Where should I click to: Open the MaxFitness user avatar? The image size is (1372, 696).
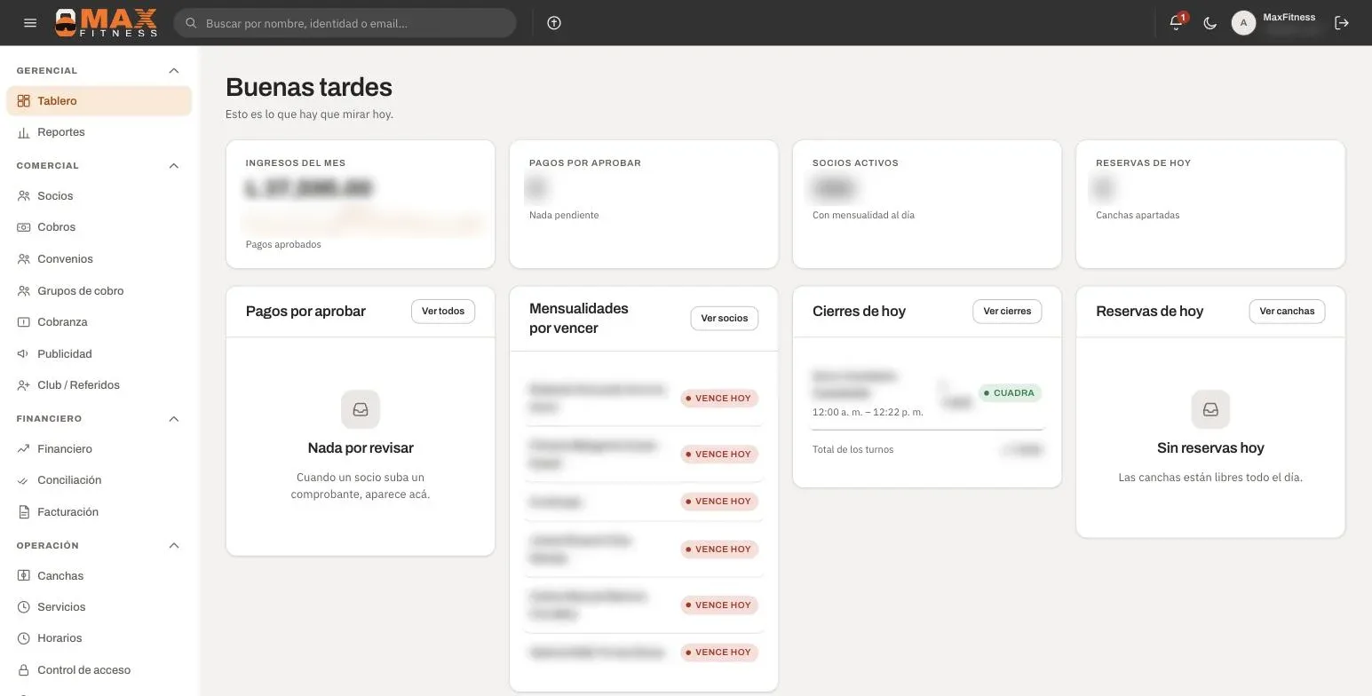coord(1243,23)
